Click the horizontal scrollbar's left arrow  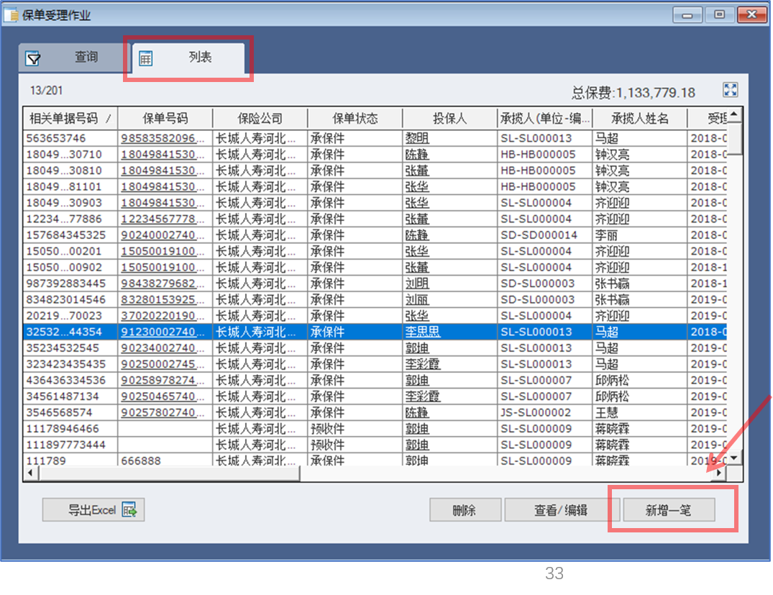(x=31, y=473)
